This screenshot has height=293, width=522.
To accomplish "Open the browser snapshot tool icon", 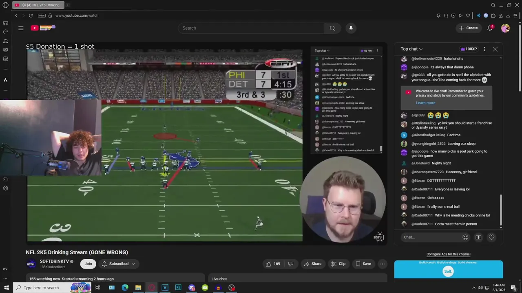I will (x=446, y=15).
